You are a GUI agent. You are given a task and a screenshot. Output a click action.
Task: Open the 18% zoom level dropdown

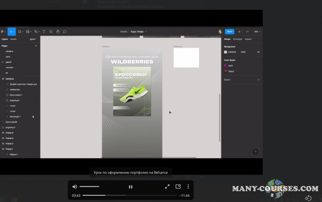[256, 31]
